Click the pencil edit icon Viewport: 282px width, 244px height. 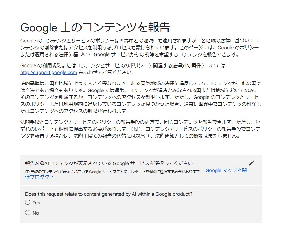tap(252, 163)
